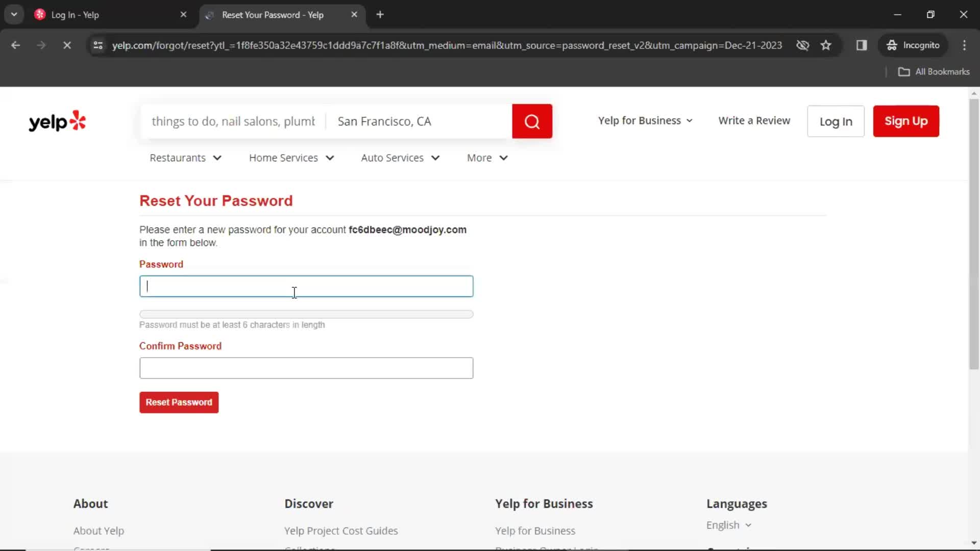Click Write a Review link
Screen dimensions: 980x551
point(754,120)
